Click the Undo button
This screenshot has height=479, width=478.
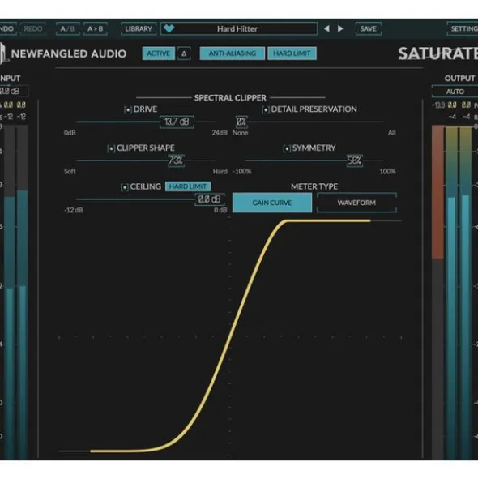[x=7, y=28]
